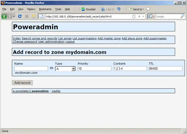
Task: Click the grayed forward navigation arrow
Action: 10,16
